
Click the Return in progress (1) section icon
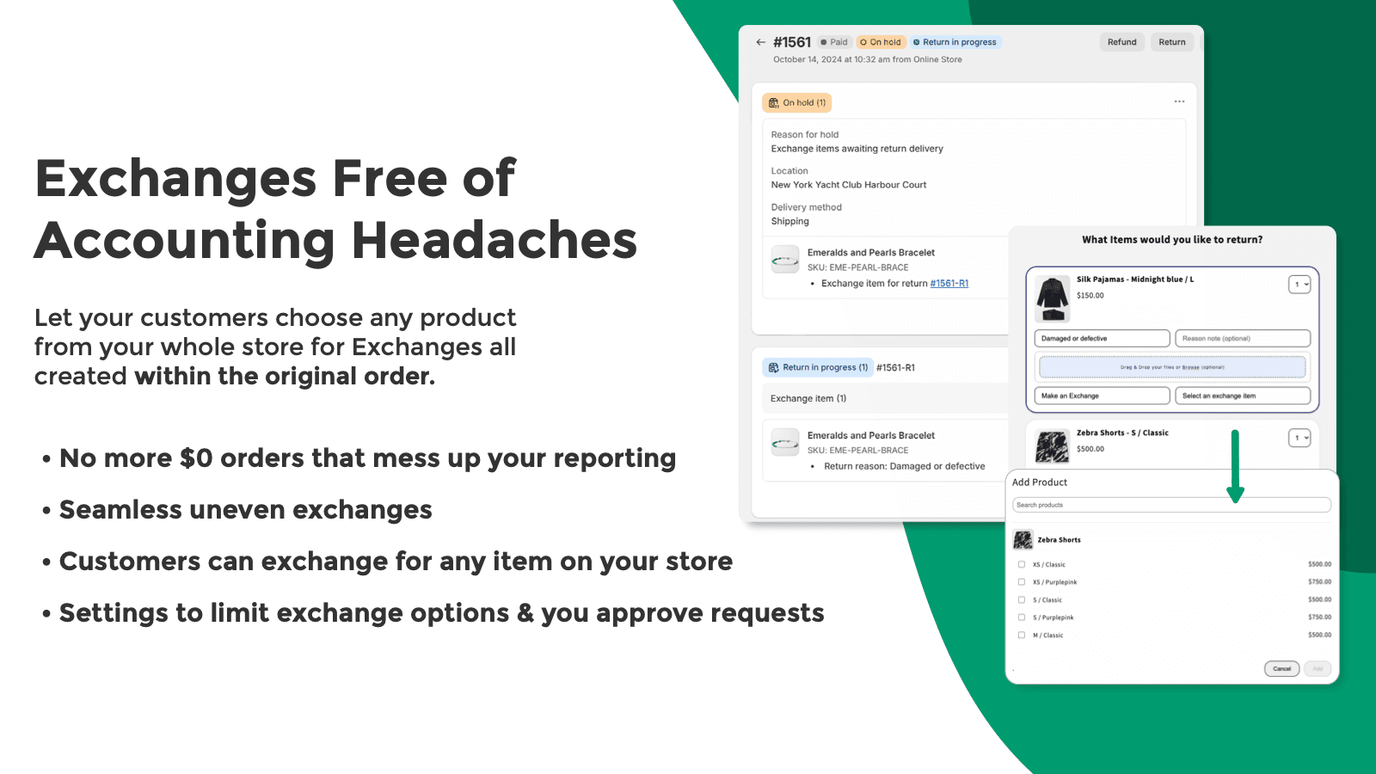(x=772, y=367)
